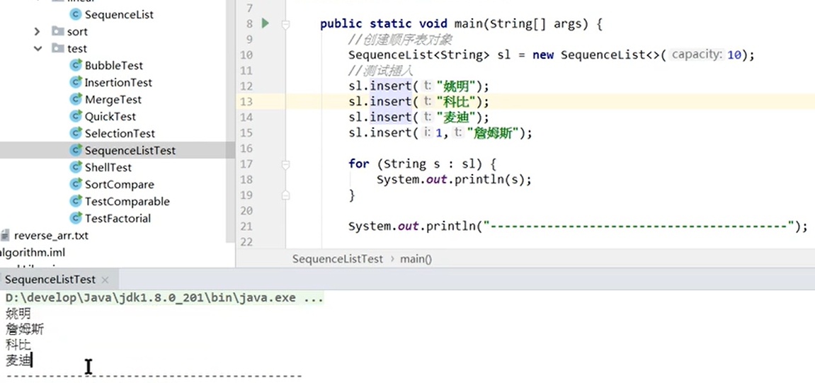Viewport: 815px width, 383px height.
Task: Select SelectionTest in the project tree
Action: point(120,134)
